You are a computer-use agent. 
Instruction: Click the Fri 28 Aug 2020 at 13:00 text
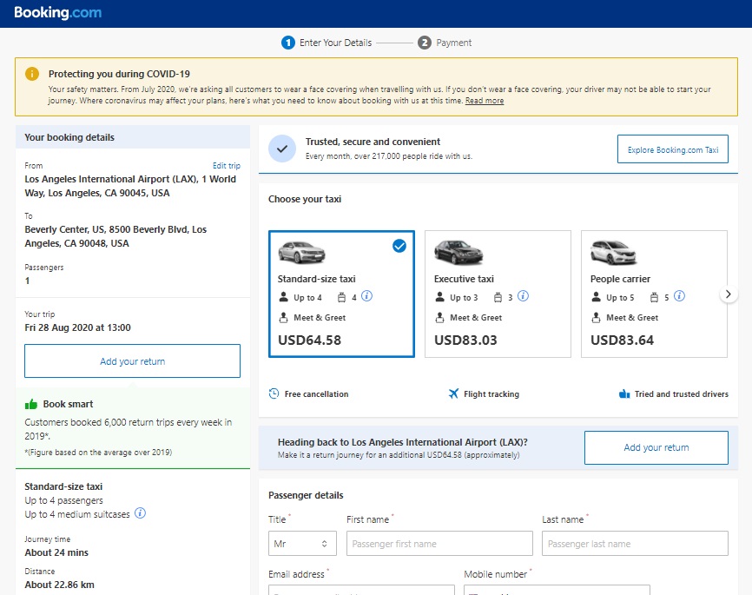(77, 327)
